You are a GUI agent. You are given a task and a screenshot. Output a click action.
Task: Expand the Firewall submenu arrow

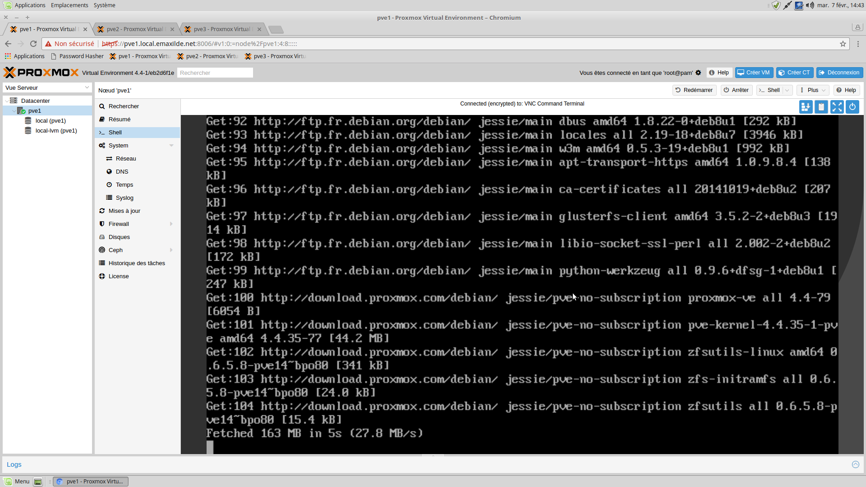coord(171,224)
